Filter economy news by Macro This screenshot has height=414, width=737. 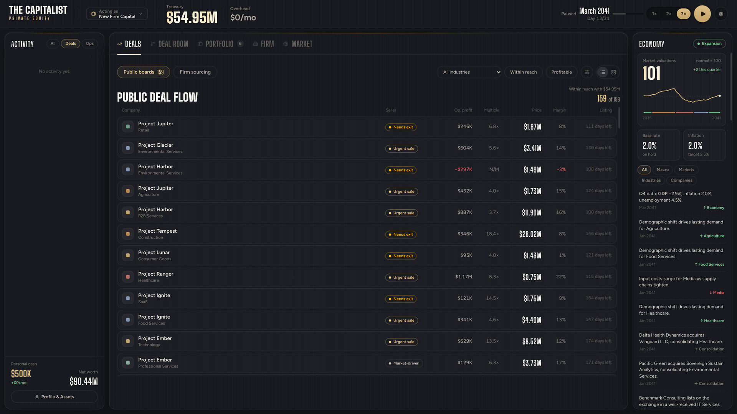point(663,170)
